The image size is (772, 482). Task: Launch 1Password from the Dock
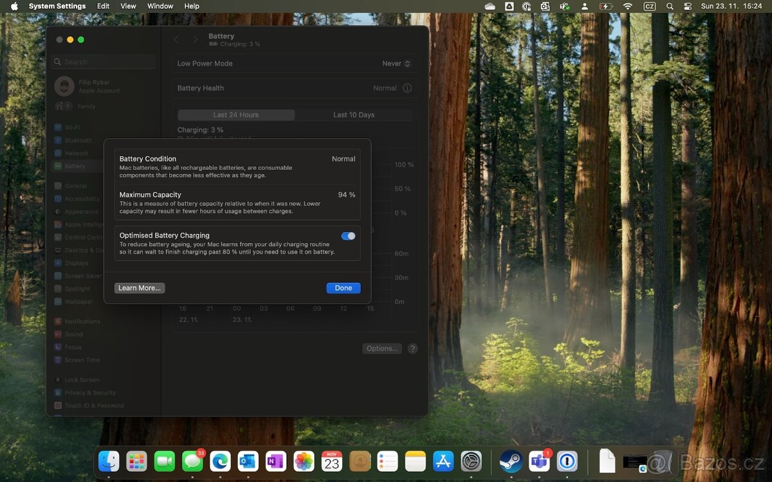(x=567, y=461)
